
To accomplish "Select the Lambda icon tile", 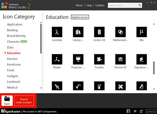I will (57, 32).
